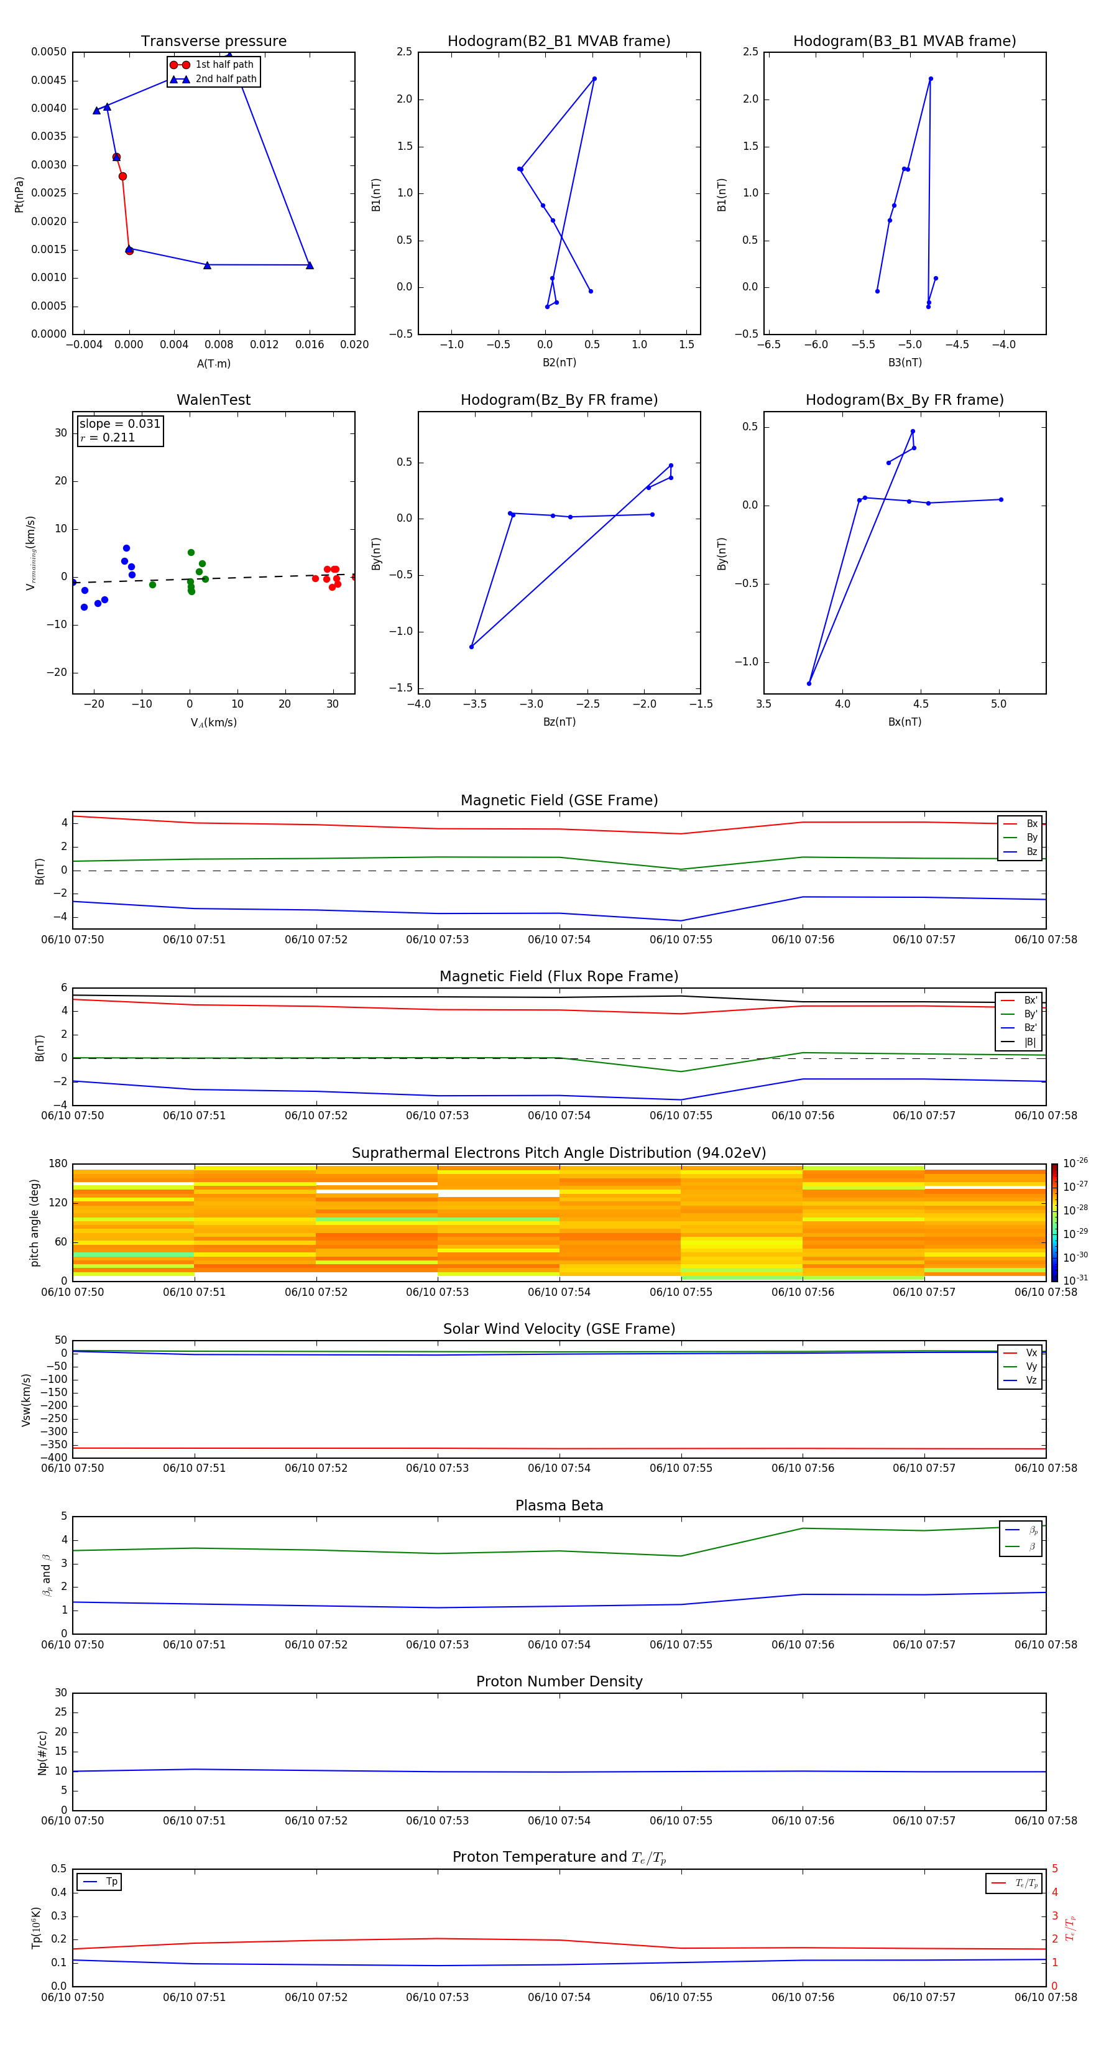The image size is (1119, 2052).
Task: Click the 'Proton Number Density' title
Action: [558, 1681]
